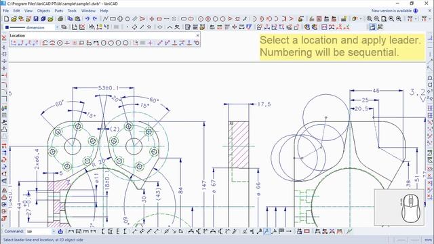Click the highlighted toggle icon at right of second toolbar
434x244 pixels.
(x=372, y=27)
